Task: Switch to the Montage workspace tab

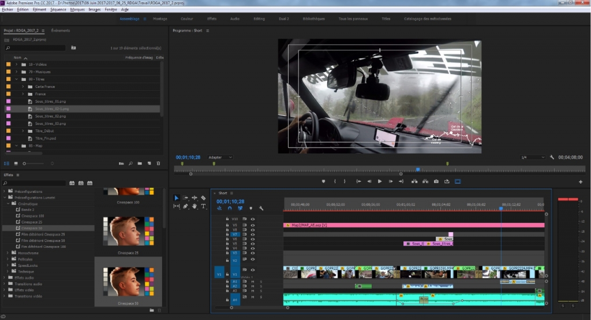Action: pyautogui.click(x=160, y=19)
